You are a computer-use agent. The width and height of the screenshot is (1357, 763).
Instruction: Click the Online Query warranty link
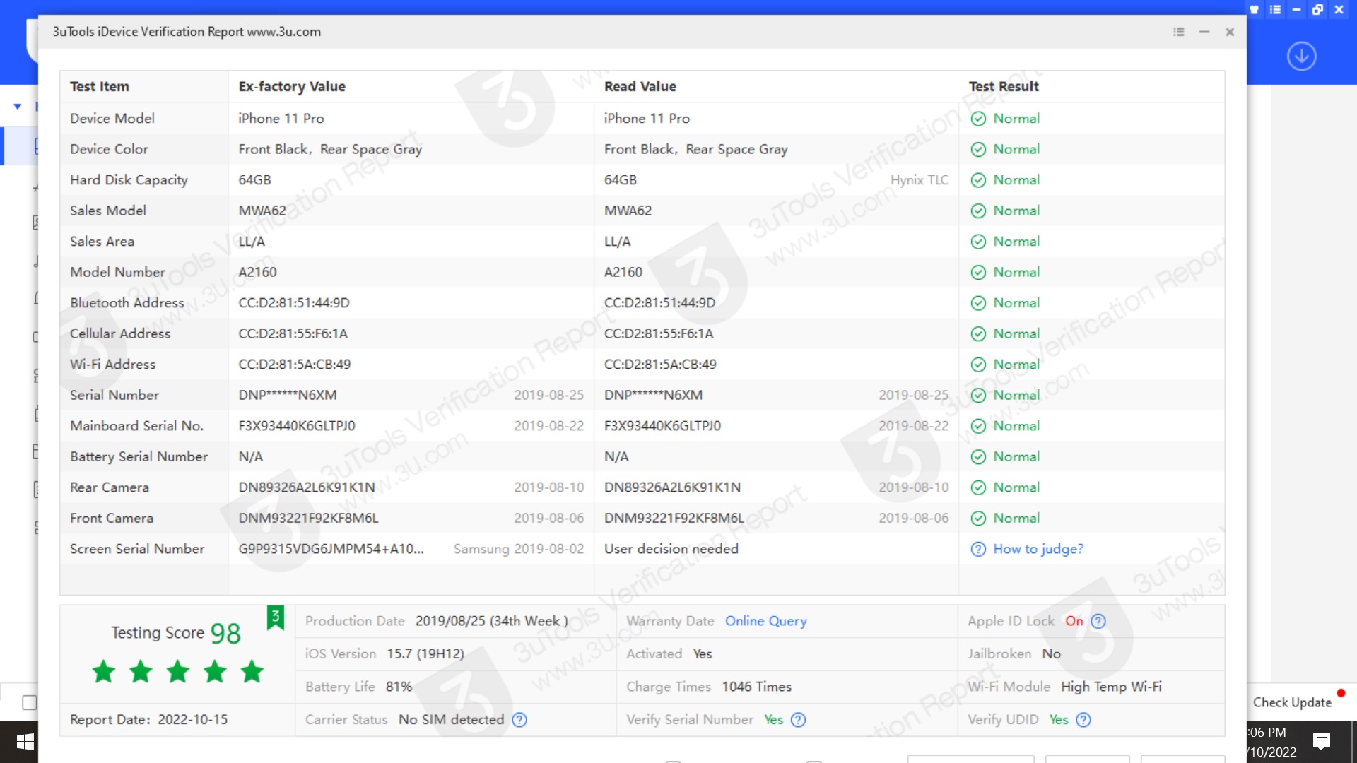tap(765, 621)
